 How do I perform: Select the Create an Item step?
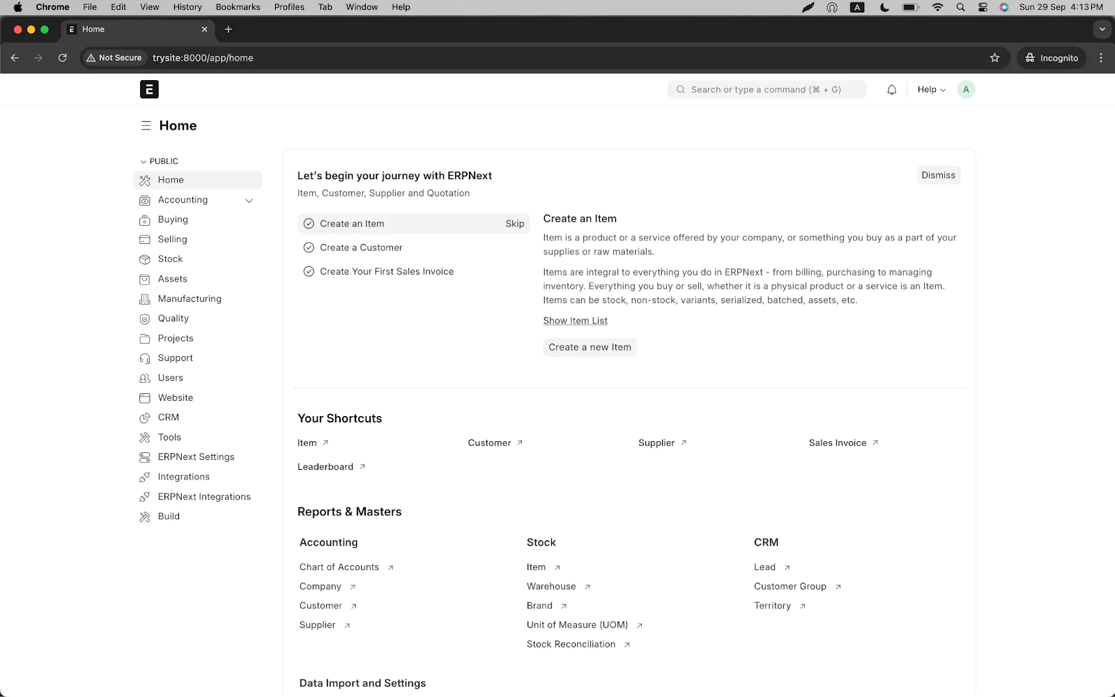[413, 224]
